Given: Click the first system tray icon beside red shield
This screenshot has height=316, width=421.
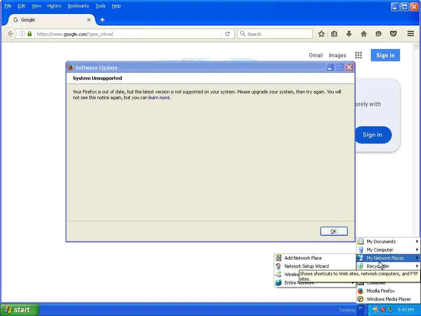Looking at the screenshot, I should (375, 310).
